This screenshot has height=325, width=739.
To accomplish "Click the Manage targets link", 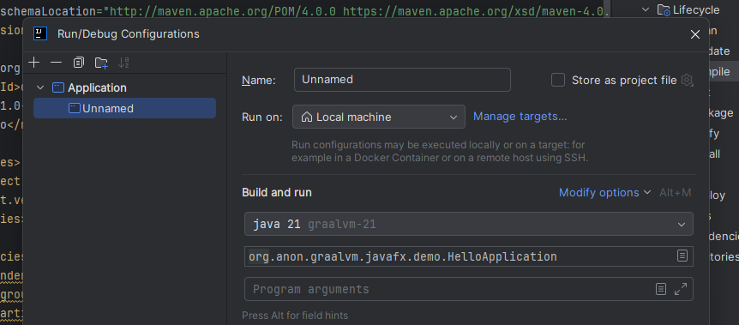I will click(x=520, y=117).
